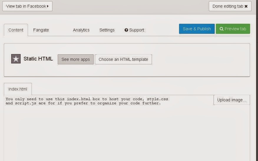Click the Static HTML heading text
258x161 pixels.
[38, 59]
